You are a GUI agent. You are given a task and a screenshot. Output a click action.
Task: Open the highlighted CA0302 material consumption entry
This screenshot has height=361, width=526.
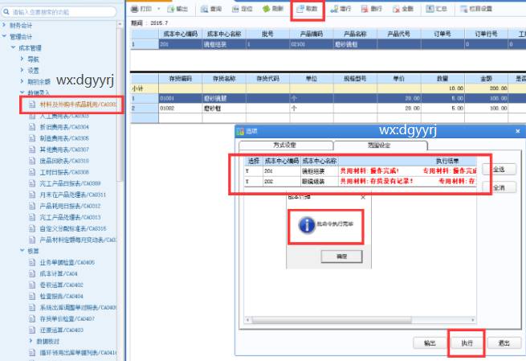(x=77, y=105)
